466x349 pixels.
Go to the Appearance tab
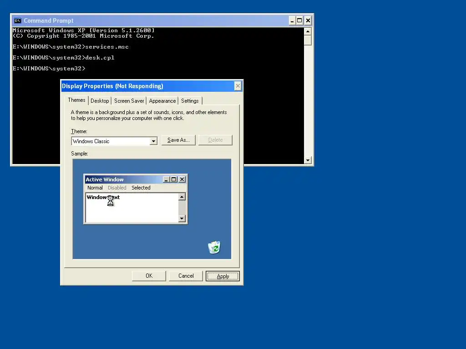click(x=162, y=101)
